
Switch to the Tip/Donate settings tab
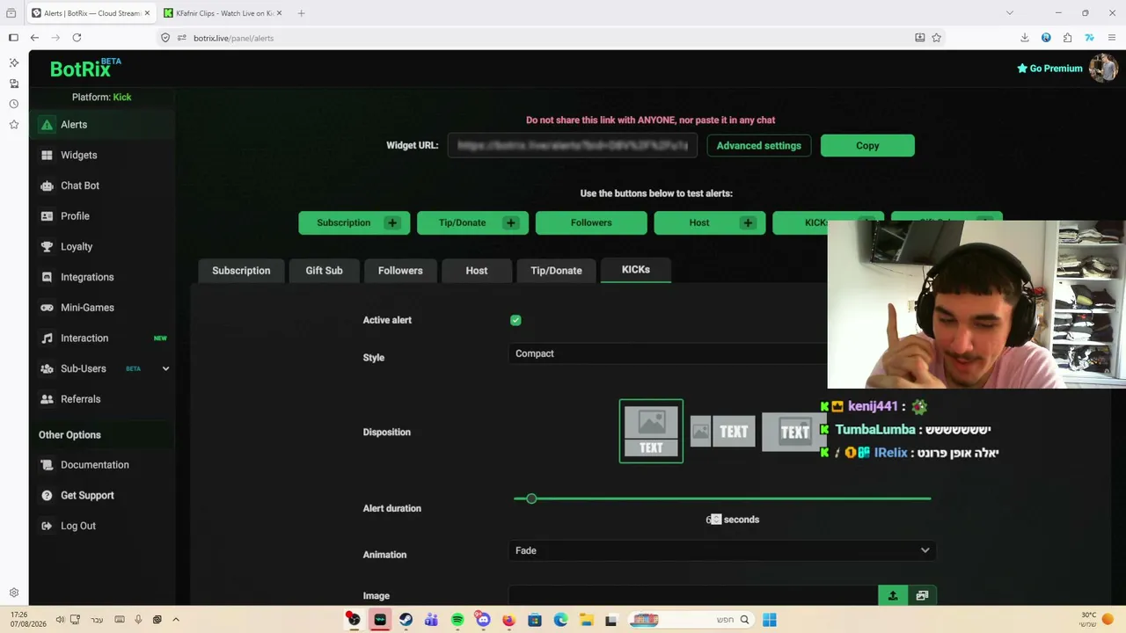pos(556,271)
